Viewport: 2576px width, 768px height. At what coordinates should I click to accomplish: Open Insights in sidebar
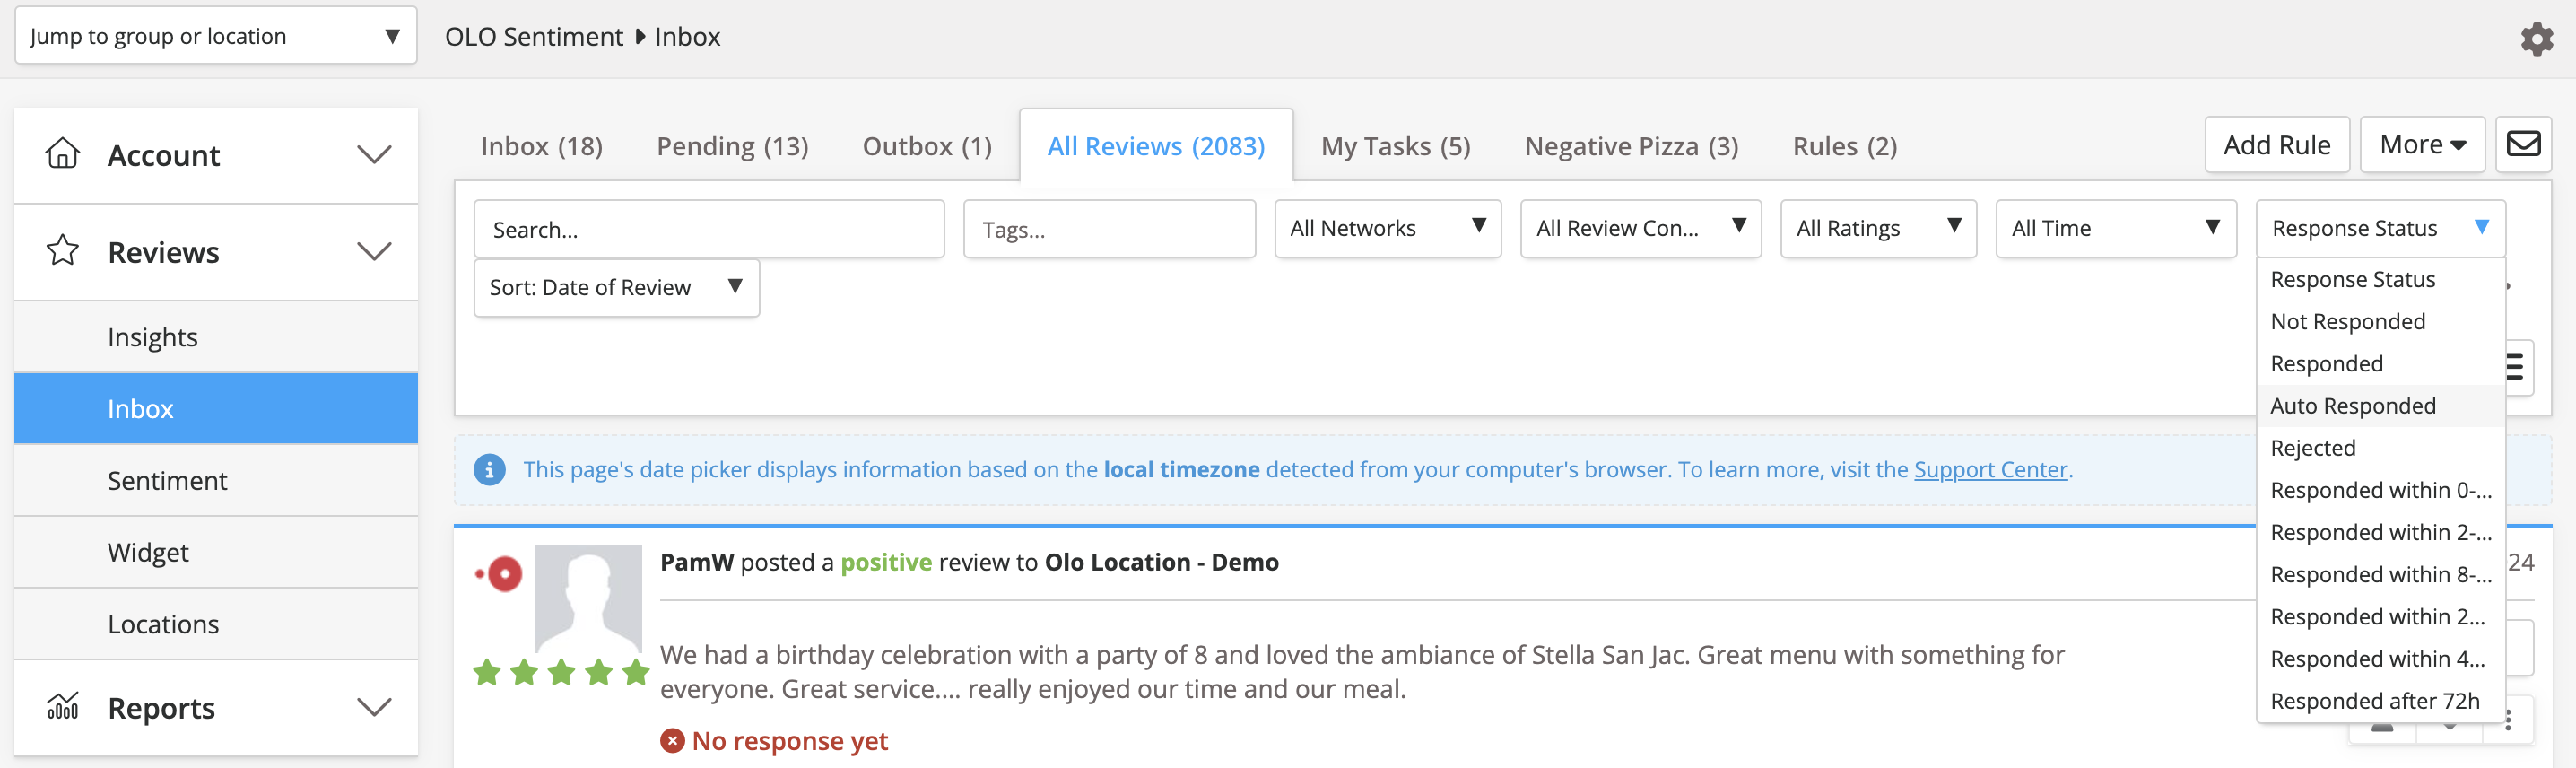pyautogui.click(x=216, y=337)
